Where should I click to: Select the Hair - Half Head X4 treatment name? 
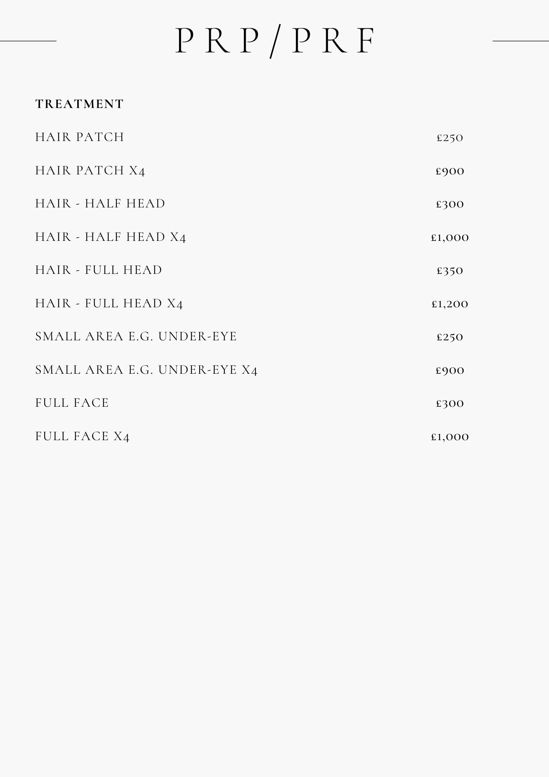click(x=111, y=237)
